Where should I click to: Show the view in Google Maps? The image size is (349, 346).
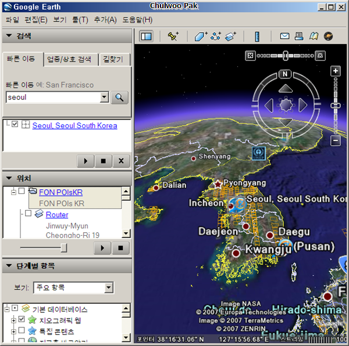tap(314, 36)
